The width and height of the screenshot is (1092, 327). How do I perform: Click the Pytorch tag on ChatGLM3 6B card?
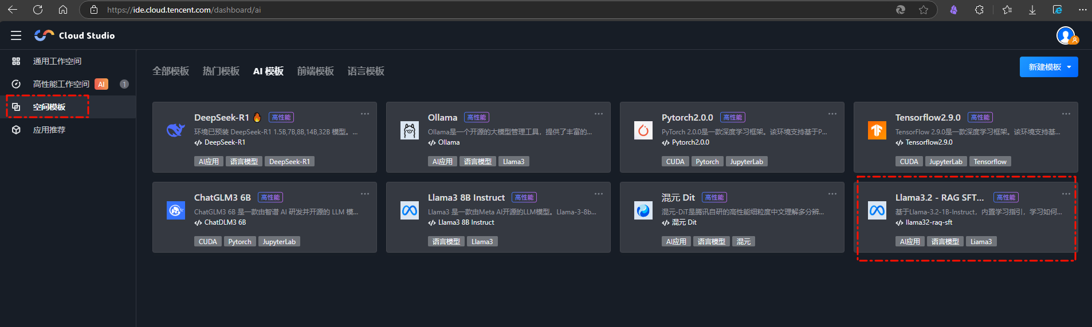pos(239,242)
